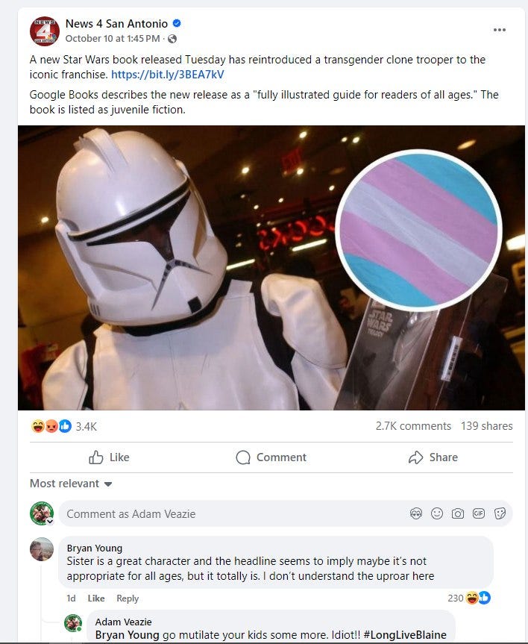
Task: Open the 2.7K comments count
Action: (413, 426)
